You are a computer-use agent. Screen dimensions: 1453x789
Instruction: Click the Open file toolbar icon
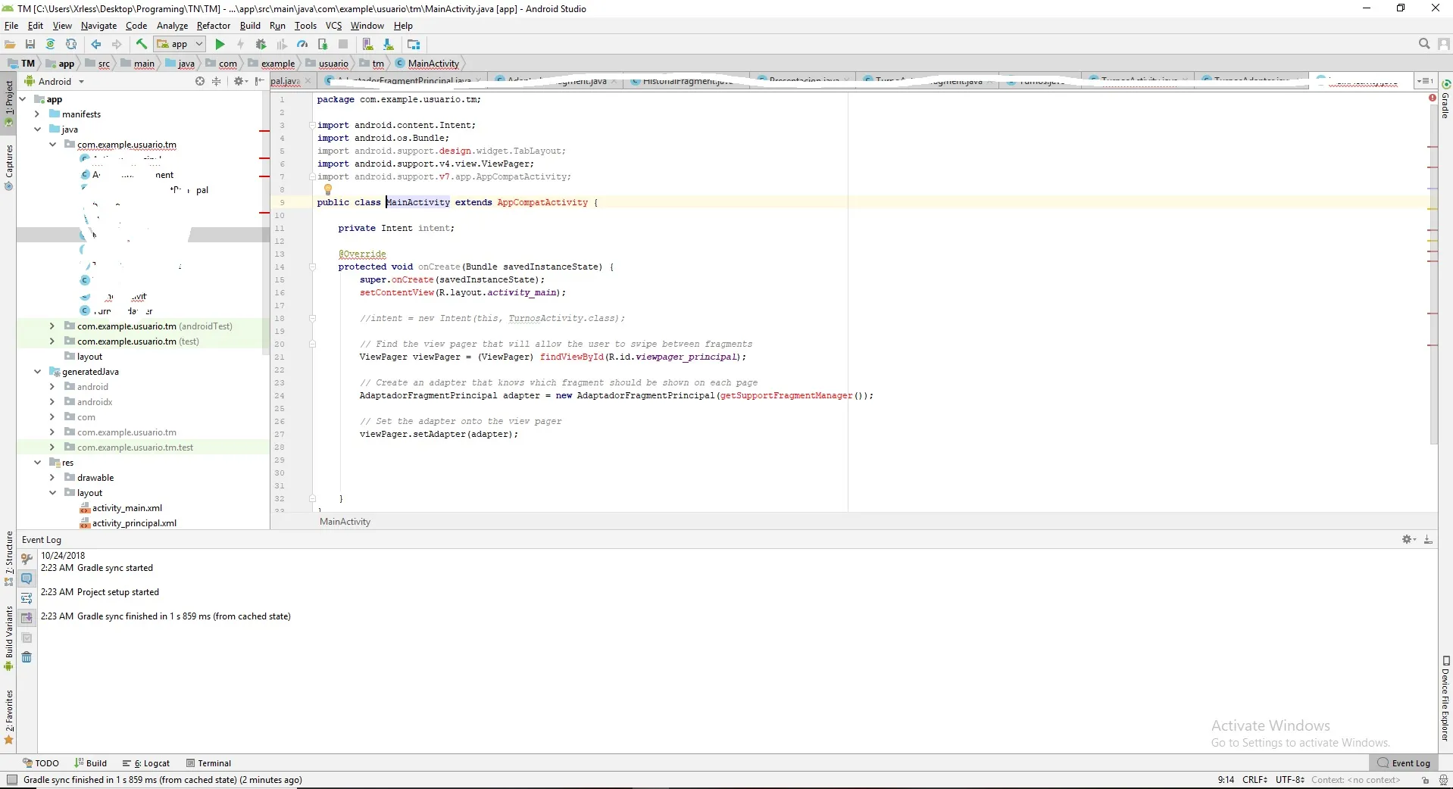(11, 45)
